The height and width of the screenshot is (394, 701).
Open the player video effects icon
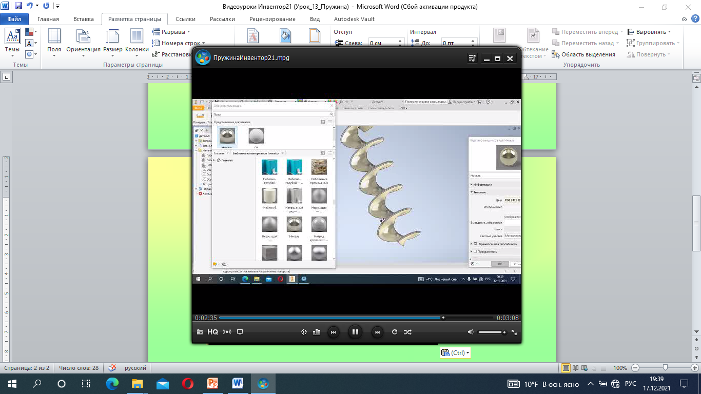point(304,332)
